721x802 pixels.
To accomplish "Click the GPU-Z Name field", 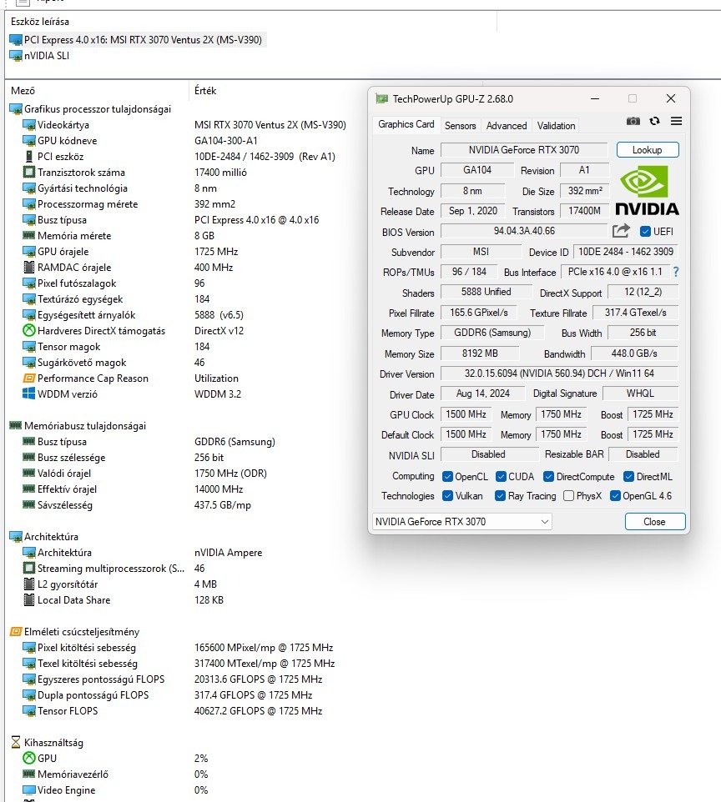I will point(524,150).
